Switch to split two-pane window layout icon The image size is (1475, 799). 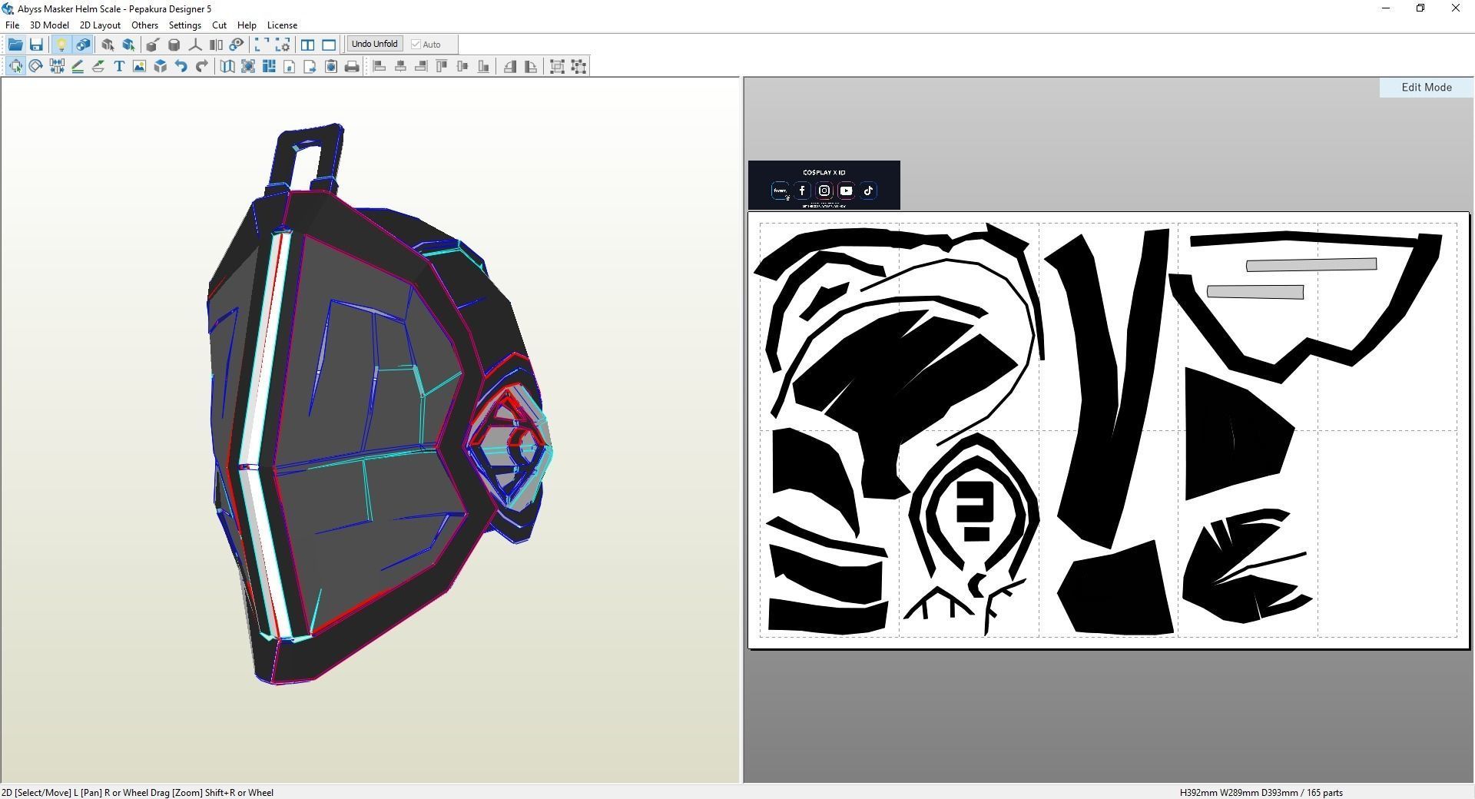click(x=307, y=45)
